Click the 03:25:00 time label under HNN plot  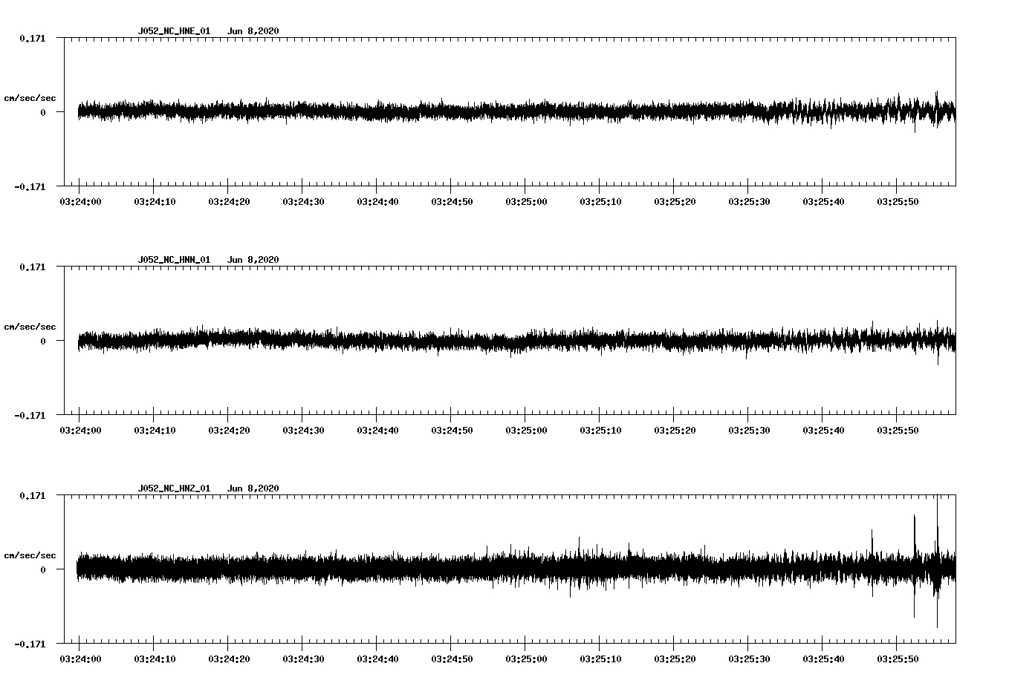tap(525, 431)
